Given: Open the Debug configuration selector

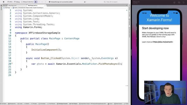Looking at the screenshot, I should pyautogui.click(x=17, y=2).
